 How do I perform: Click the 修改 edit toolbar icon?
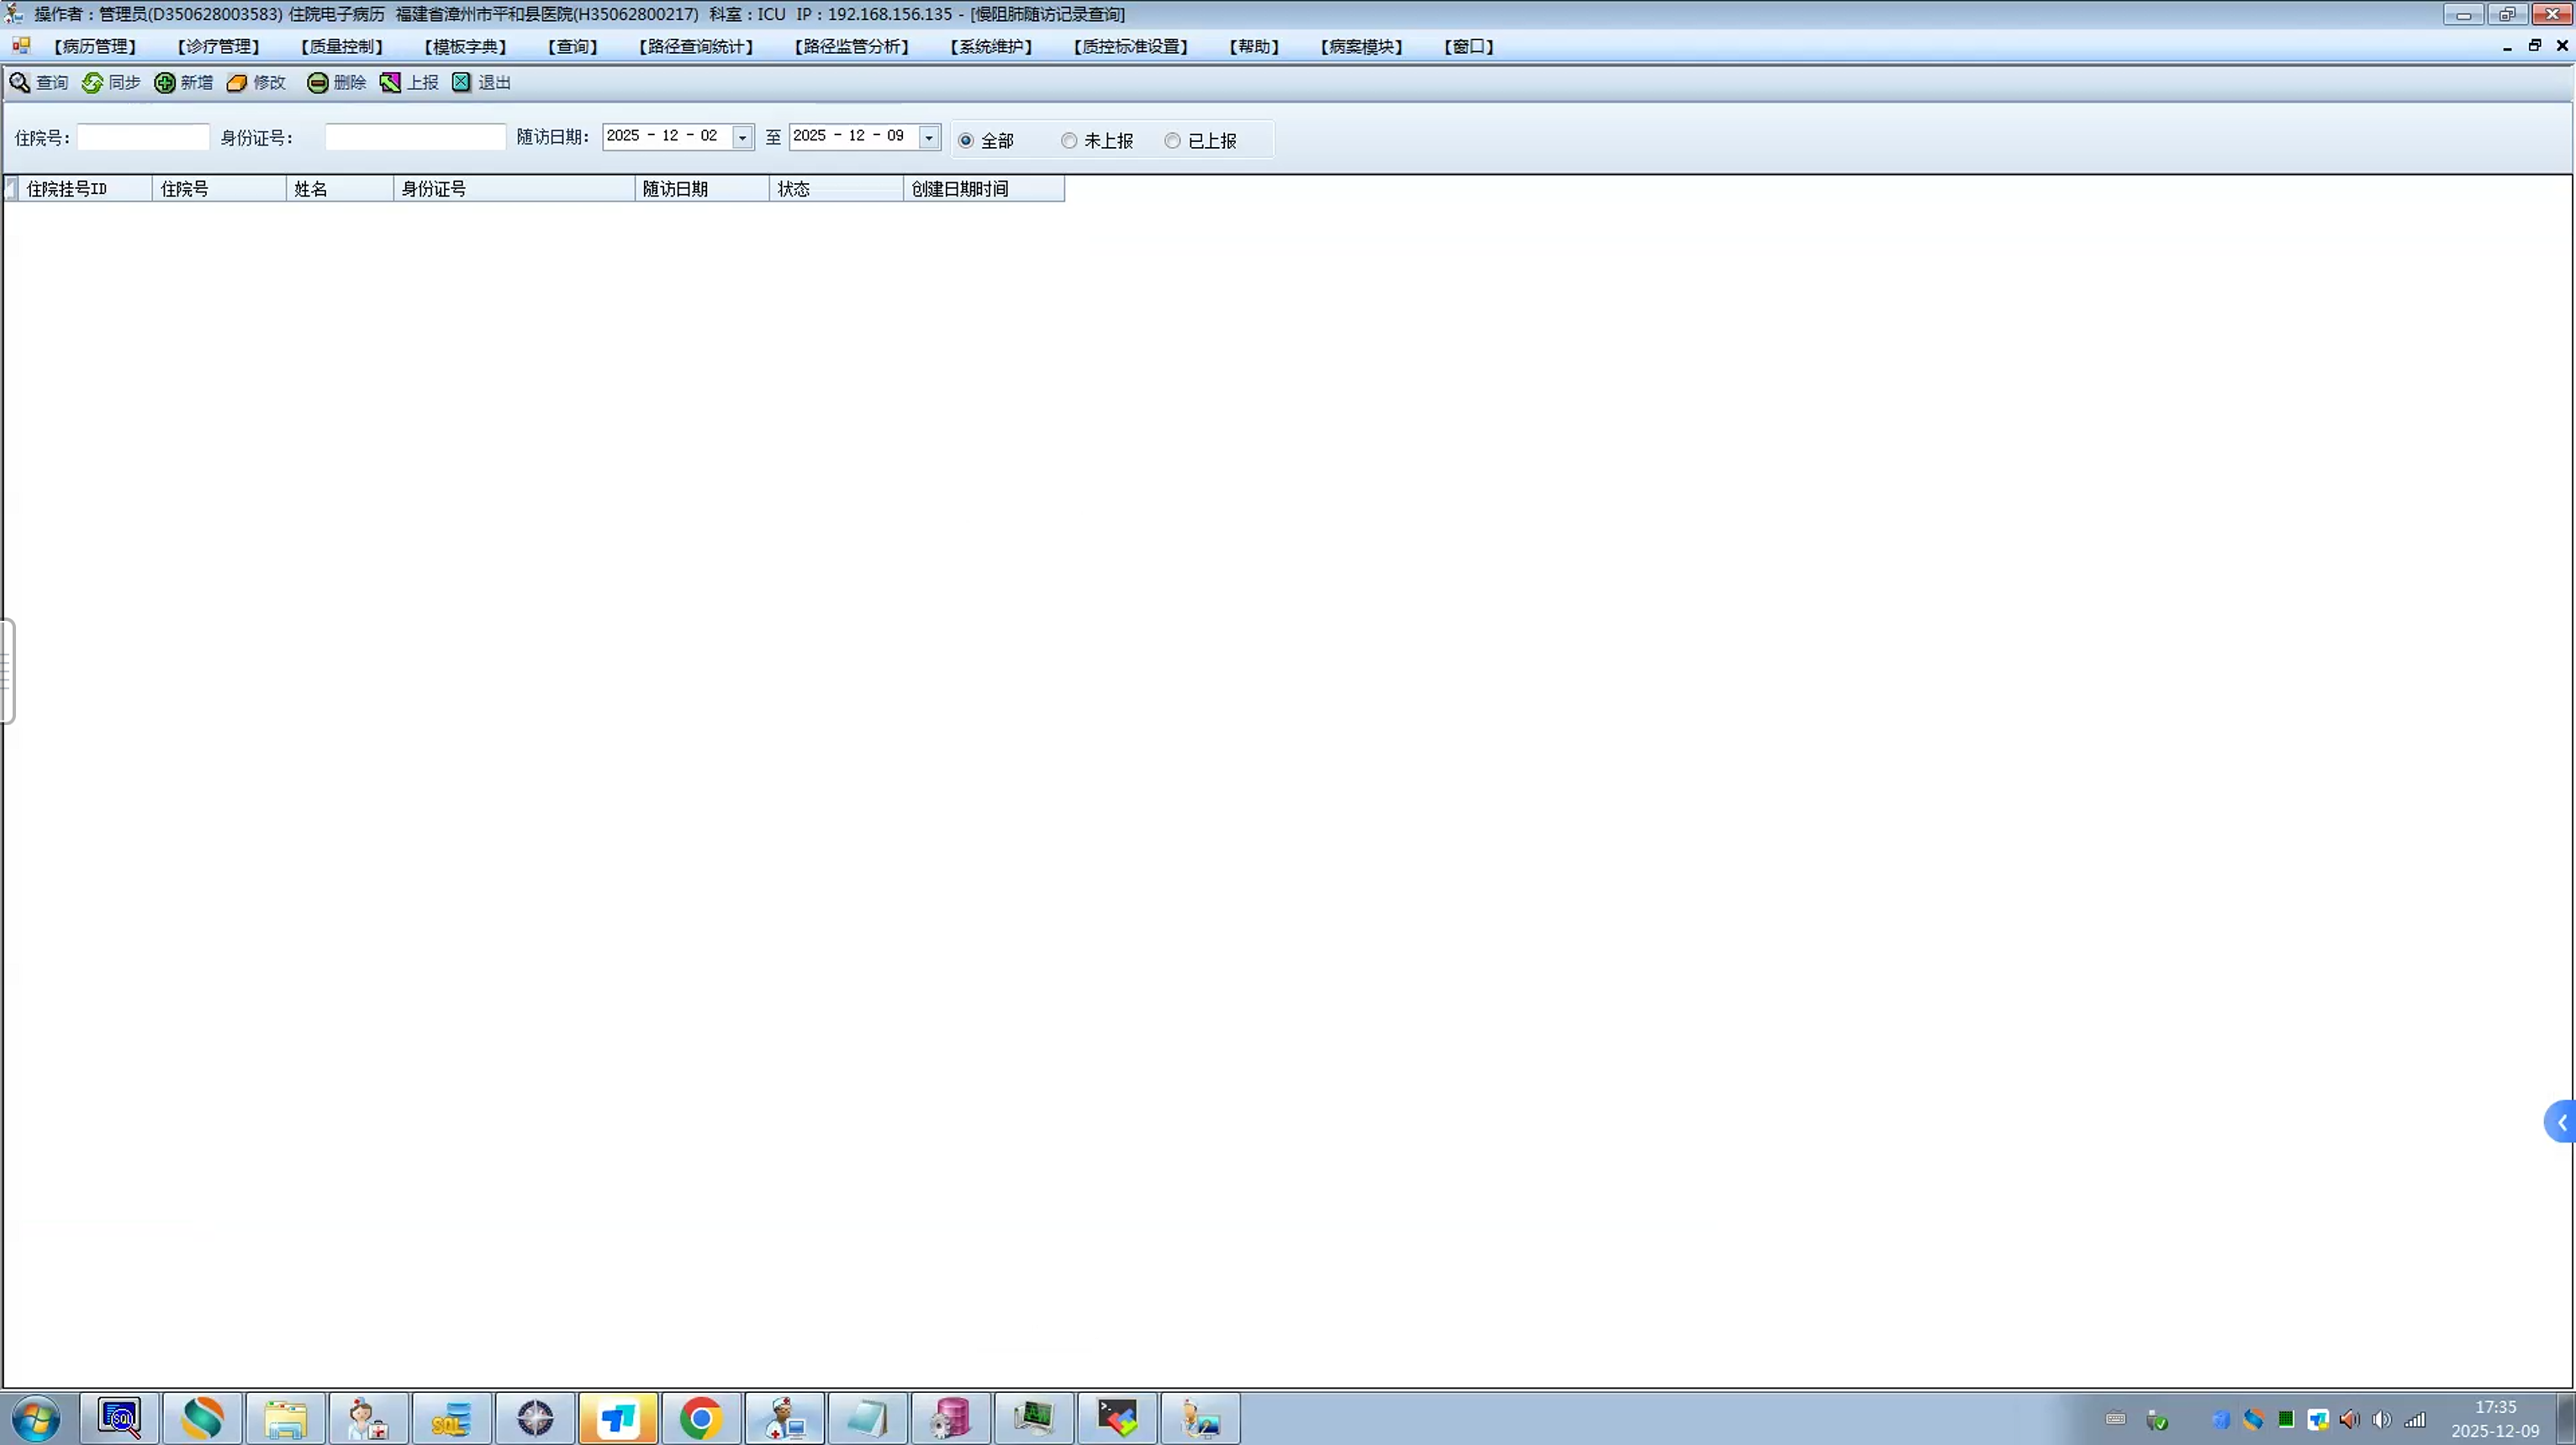coord(237,83)
